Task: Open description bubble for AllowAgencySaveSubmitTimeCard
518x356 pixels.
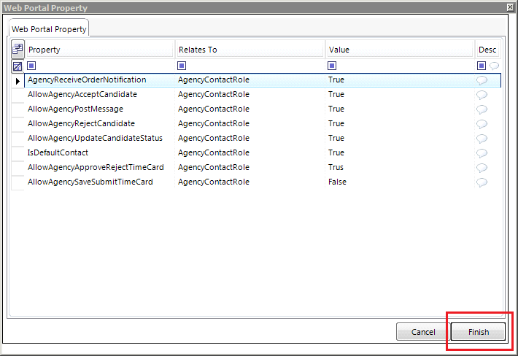Action: (482, 182)
